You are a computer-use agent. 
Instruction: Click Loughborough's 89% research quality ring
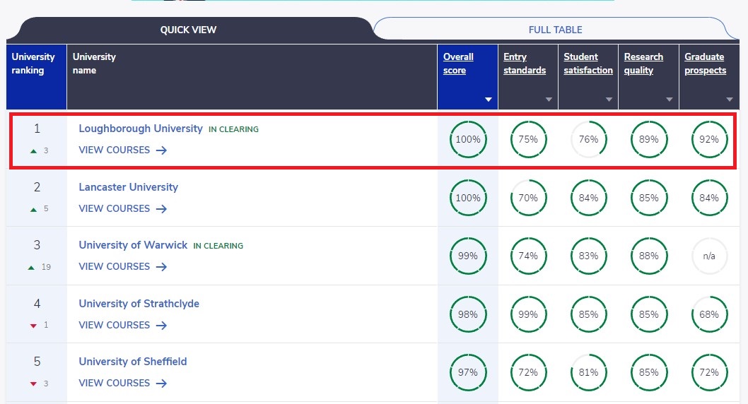pyautogui.click(x=649, y=140)
